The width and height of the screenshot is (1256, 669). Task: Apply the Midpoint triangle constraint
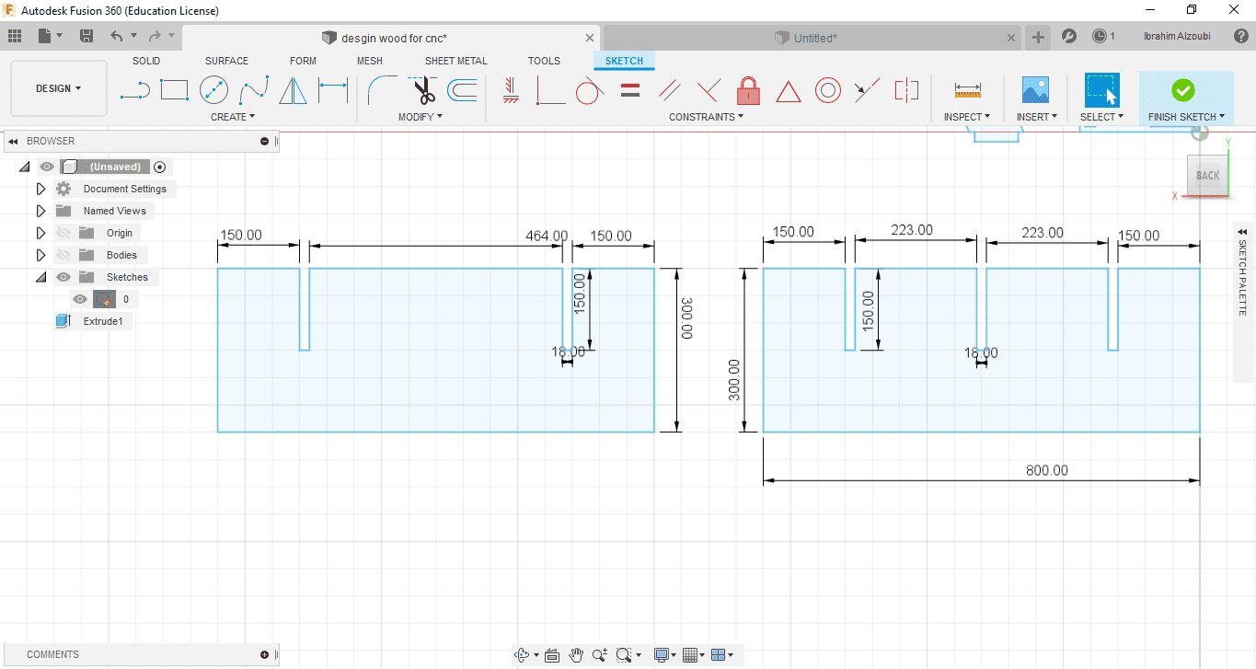click(788, 91)
